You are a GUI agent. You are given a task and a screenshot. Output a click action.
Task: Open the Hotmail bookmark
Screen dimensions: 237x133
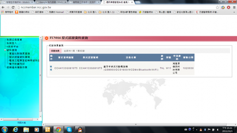tap(55, 12)
